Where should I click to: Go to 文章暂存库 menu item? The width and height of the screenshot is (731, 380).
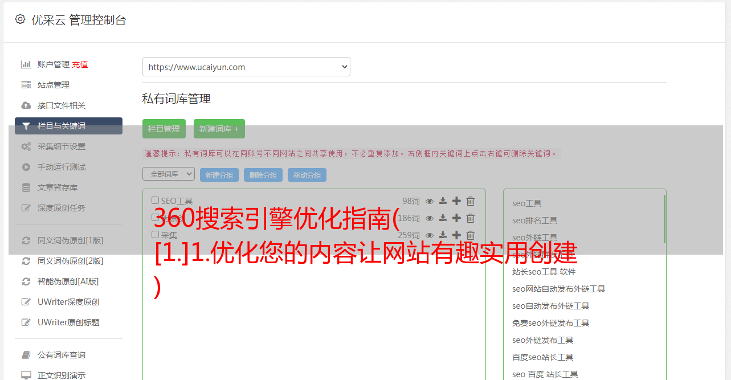(58, 187)
